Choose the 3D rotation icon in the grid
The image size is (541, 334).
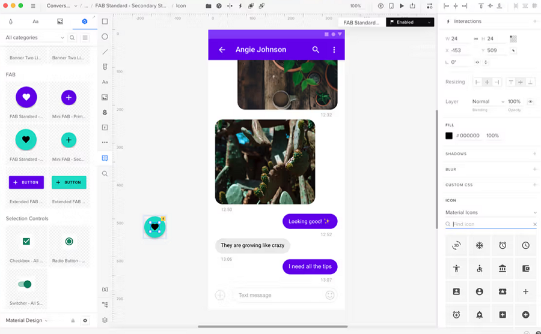tap(456, 245)
